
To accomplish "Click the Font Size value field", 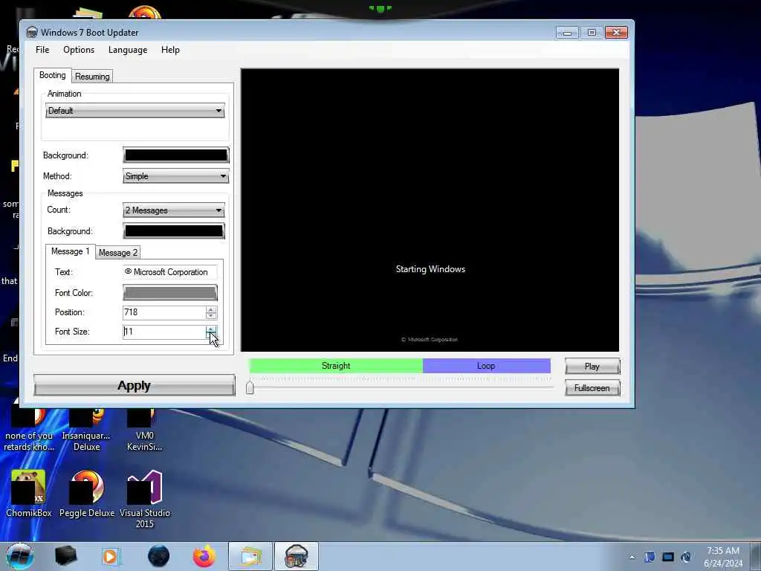I will (164, 332).
